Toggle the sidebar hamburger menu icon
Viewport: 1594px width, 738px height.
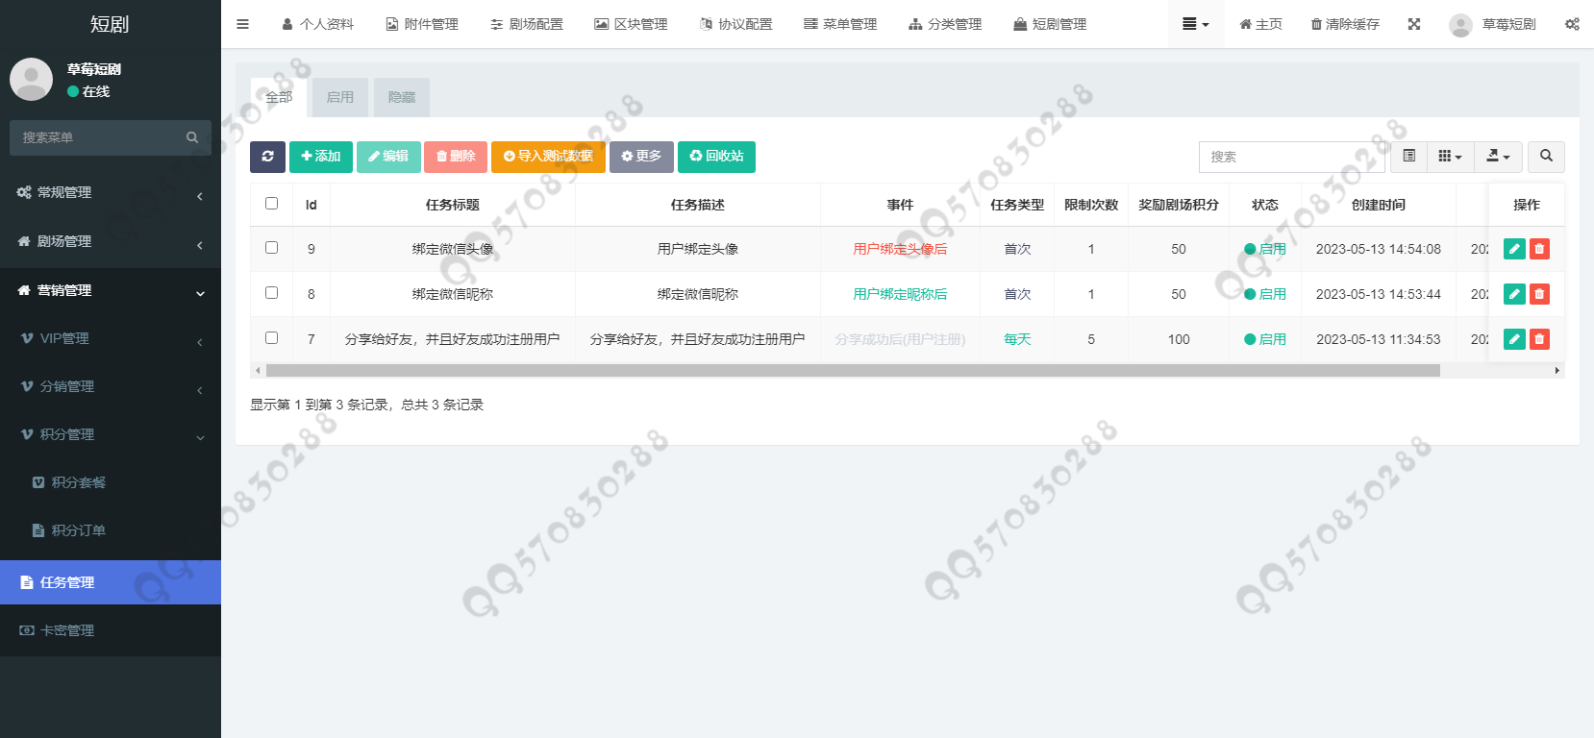(x=242, y=24)
